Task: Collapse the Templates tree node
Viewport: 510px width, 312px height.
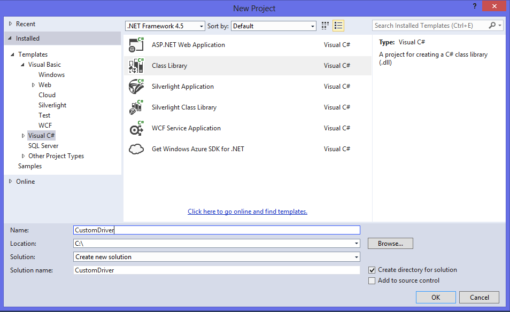Action: pos(12,54)
